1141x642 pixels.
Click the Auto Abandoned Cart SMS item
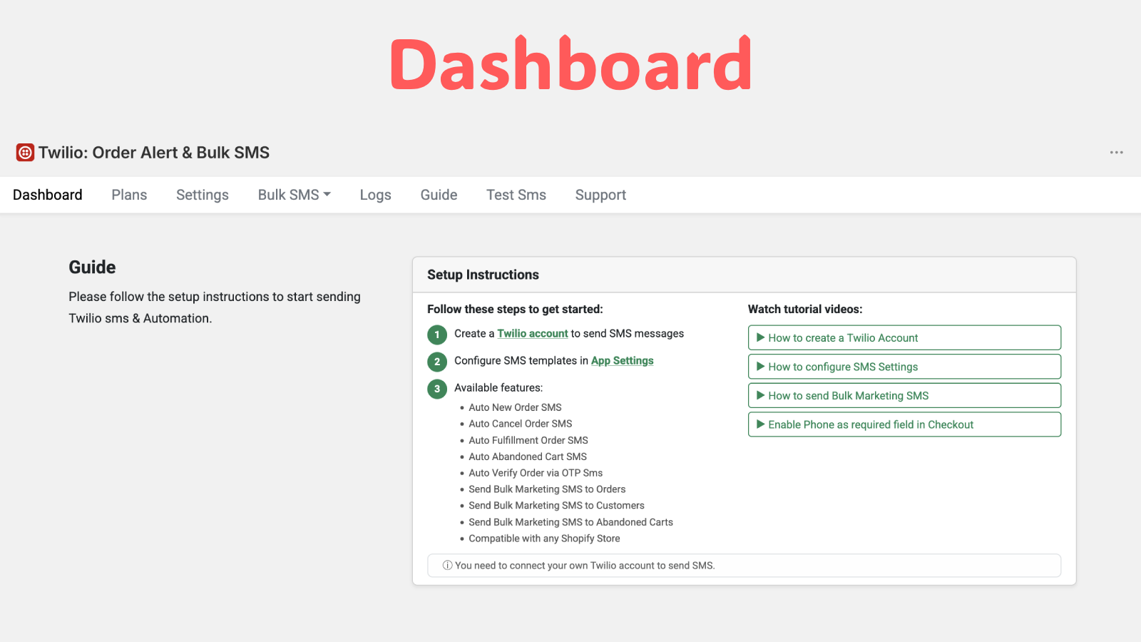click(x=528, y=457)
